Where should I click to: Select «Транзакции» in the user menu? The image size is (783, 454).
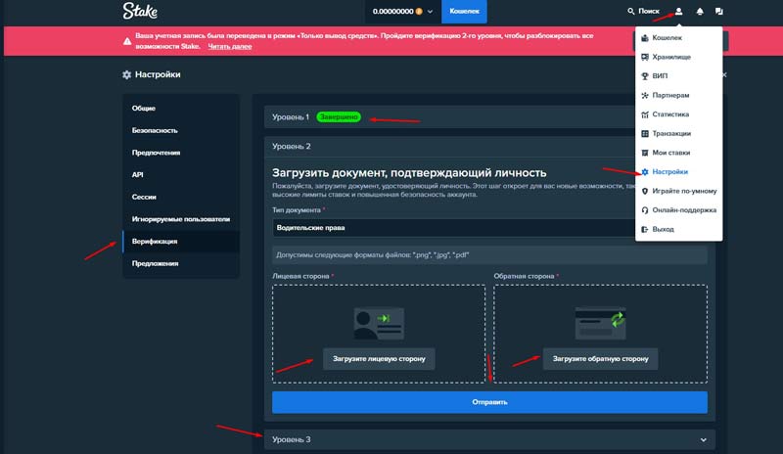click(x=670, y=133)
